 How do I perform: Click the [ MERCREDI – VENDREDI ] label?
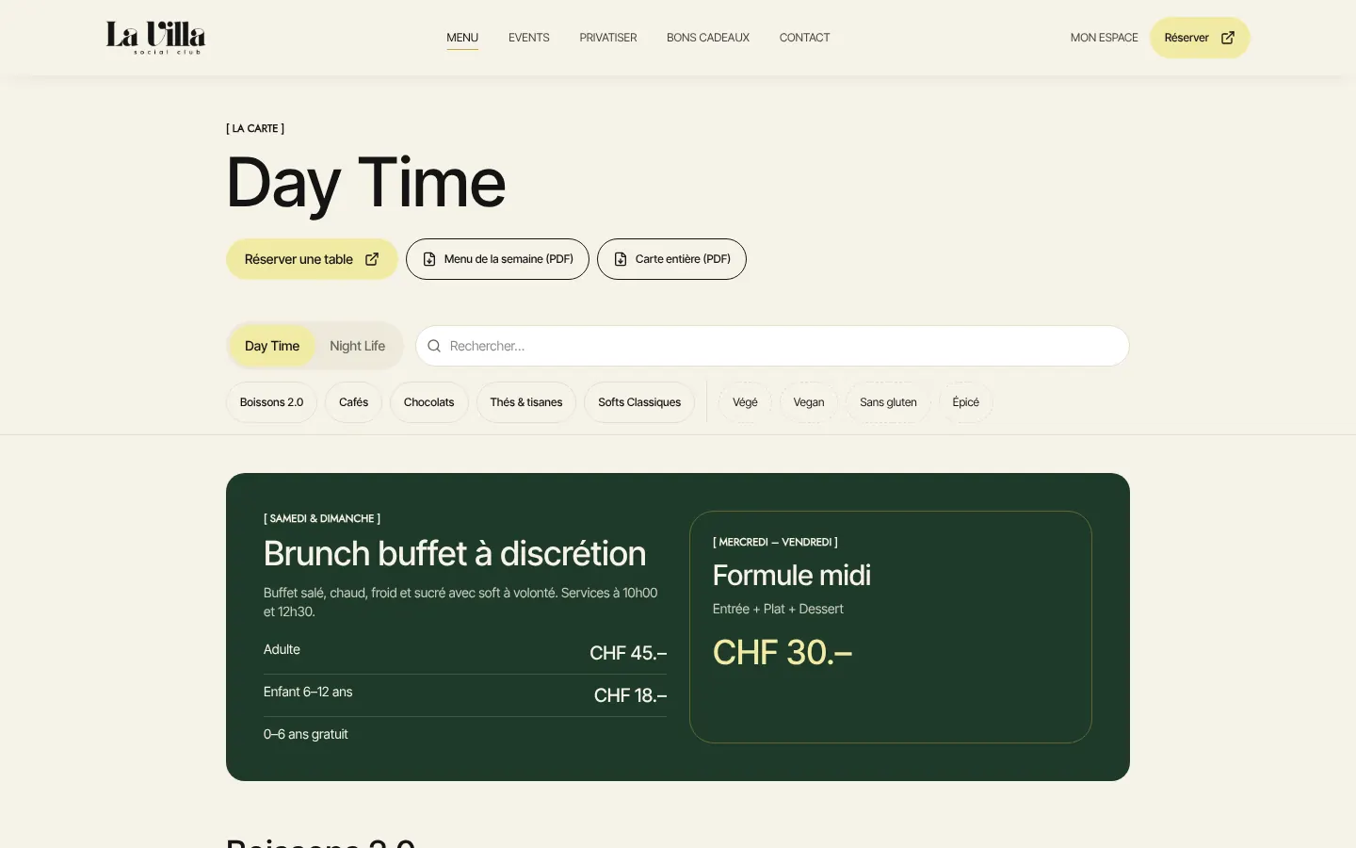pos(775,542)
